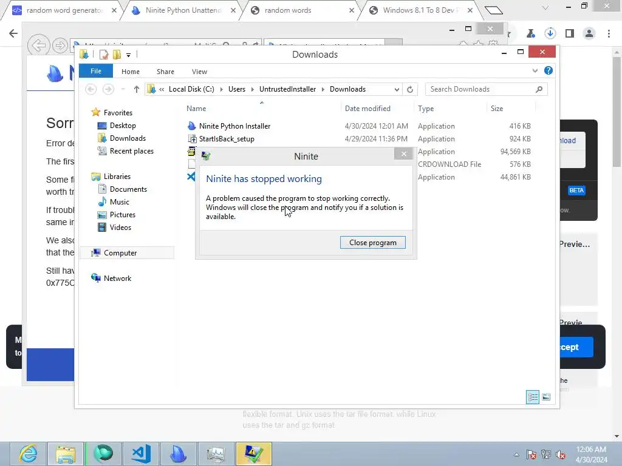
Task: Select Network in navigation pane
Action: coord(117,278)
